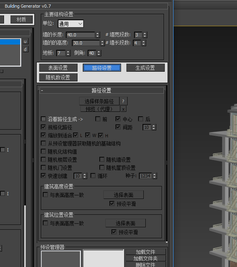Select the dark preset thumbnail in 预设管理器
The width and height of the screenshot is (237, 267).
(61, 259)
